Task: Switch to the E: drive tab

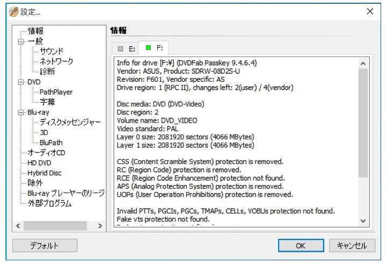Action: click(127, 48)
